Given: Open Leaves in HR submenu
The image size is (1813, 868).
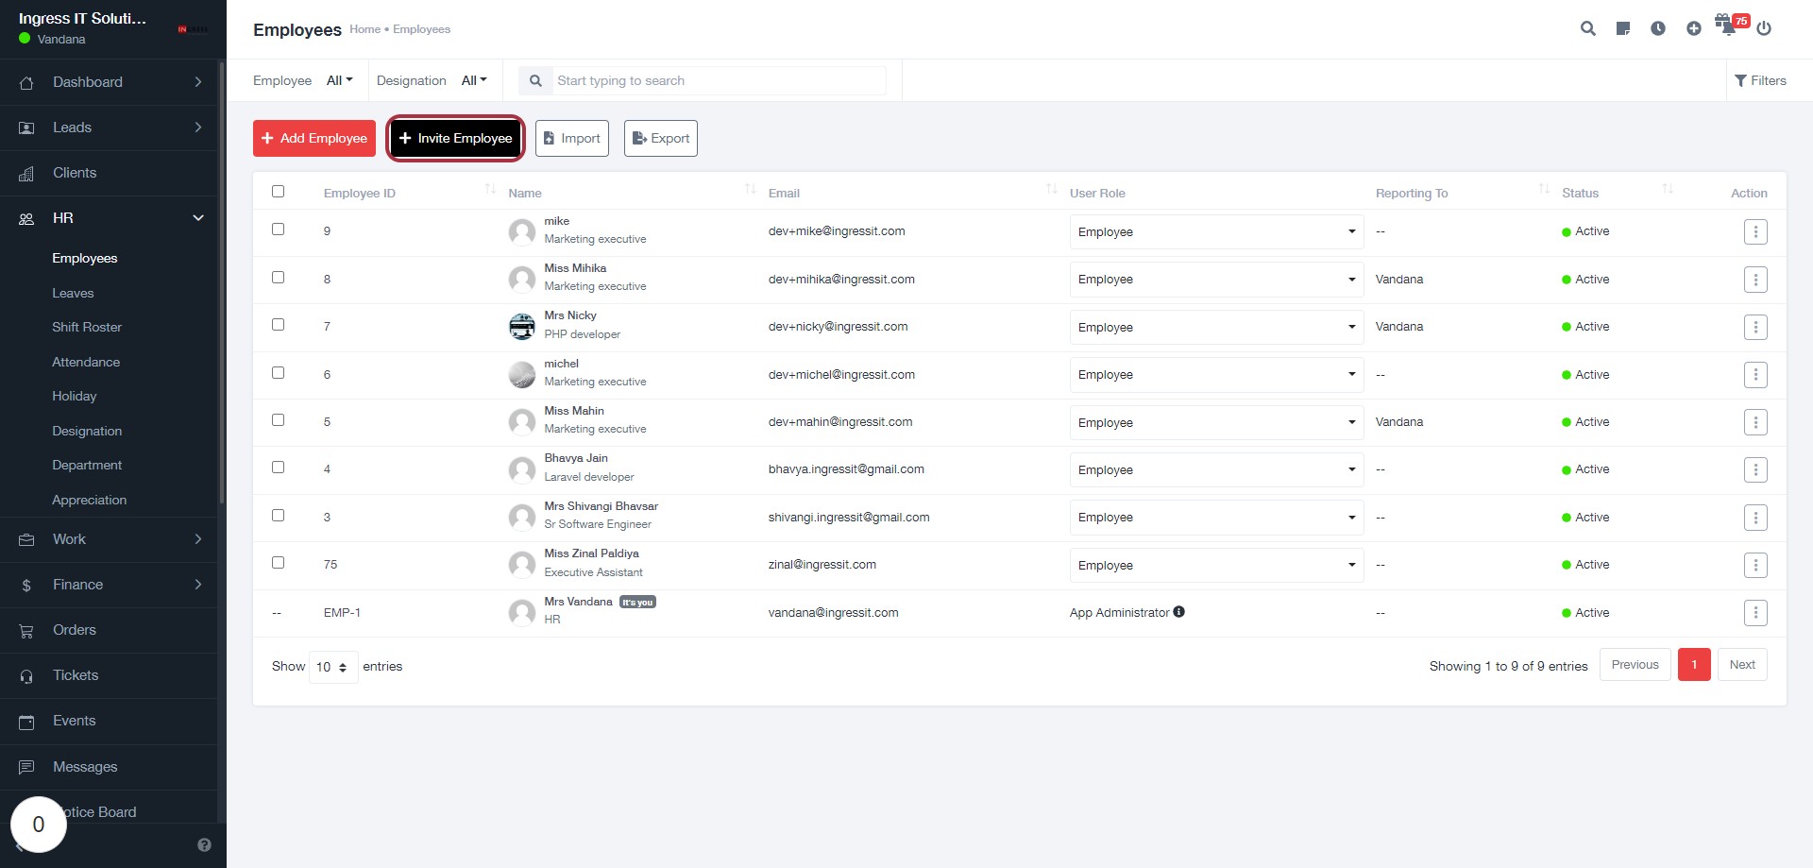Looking at the screenshot, I should pyautogui.click(x=73, y=293).
